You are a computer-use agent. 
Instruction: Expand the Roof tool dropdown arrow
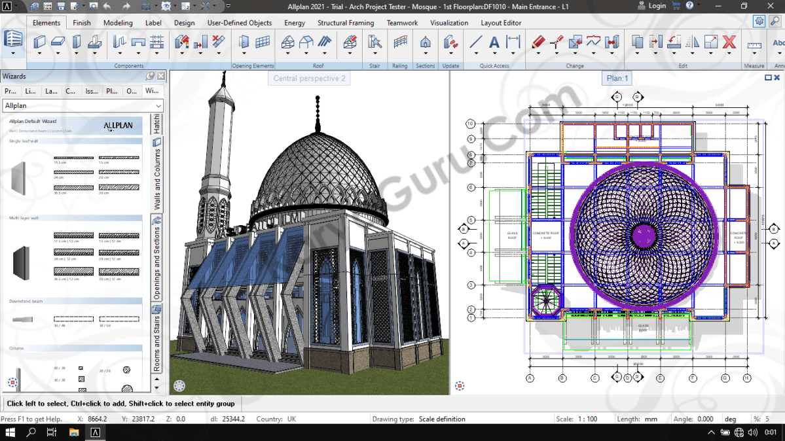(x=287, y=53)
